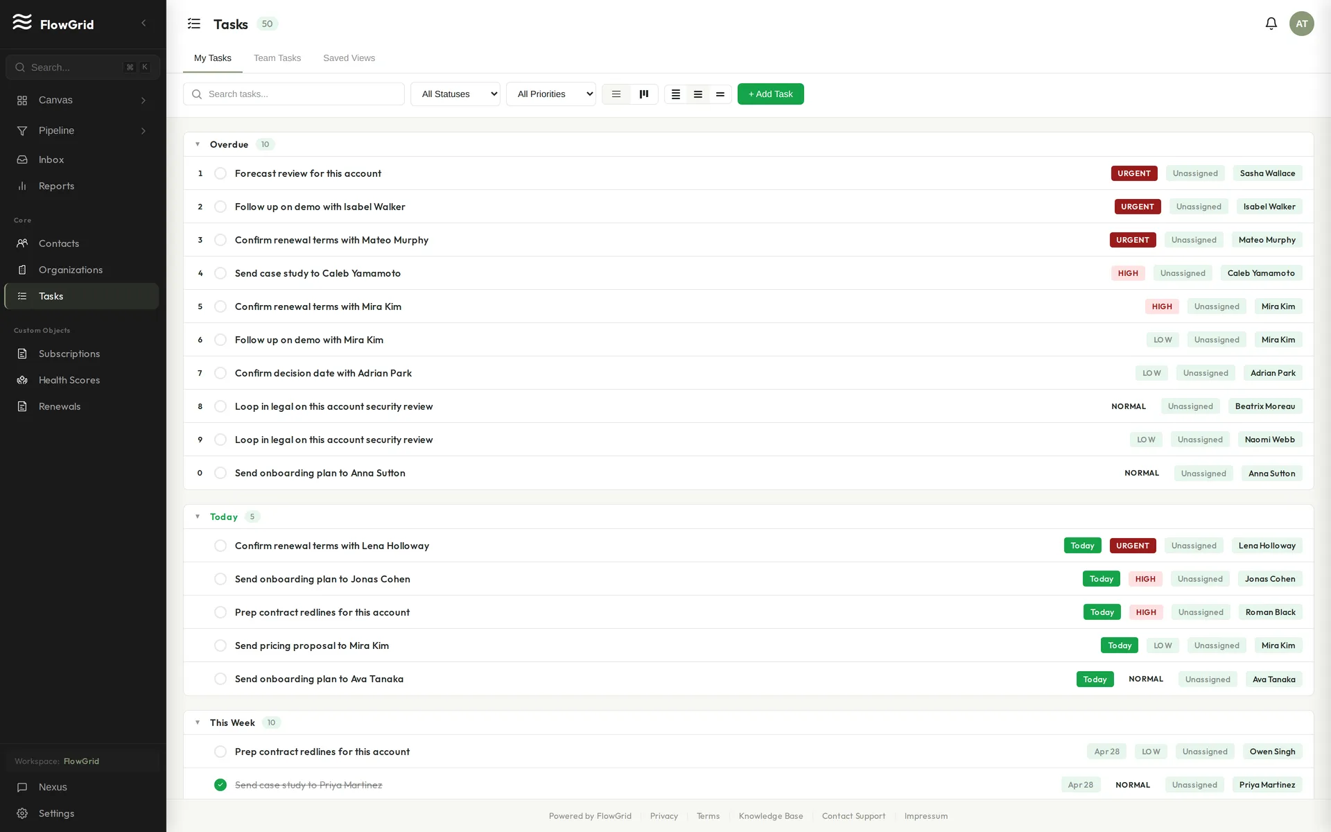The image size is (1331, 832).
Task: Open the Saved Views tab
Action: click(349, 58)
